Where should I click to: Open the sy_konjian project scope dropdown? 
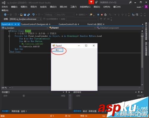coord(47,28)
